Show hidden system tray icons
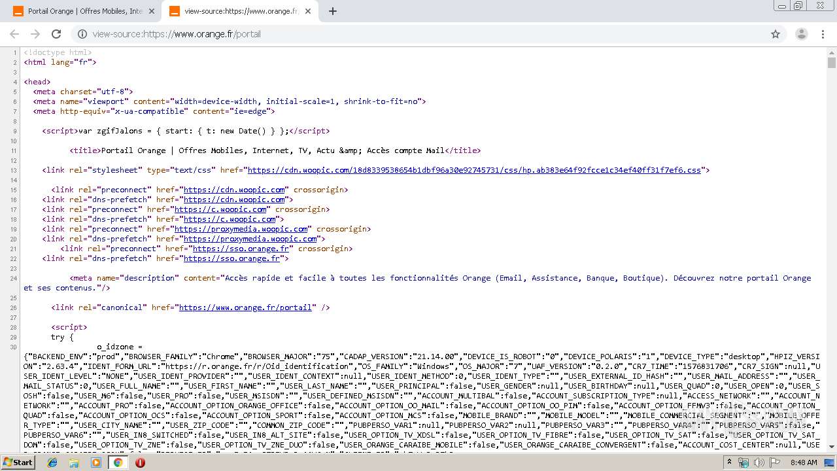The image size is (837, 471). [729, 462]
